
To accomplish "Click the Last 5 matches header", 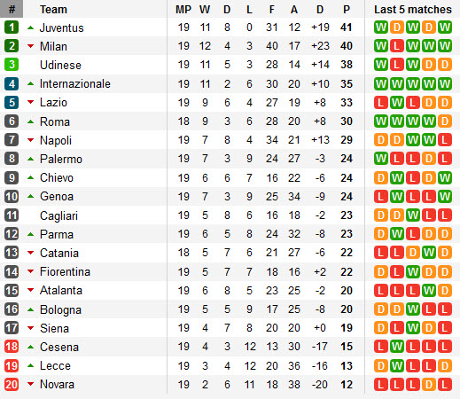I will pos(413,10).
